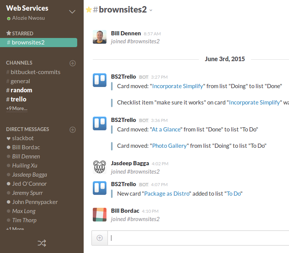
Task: Click the BS2Trello avatar at 4:07 PM
Action: [100, 188]
